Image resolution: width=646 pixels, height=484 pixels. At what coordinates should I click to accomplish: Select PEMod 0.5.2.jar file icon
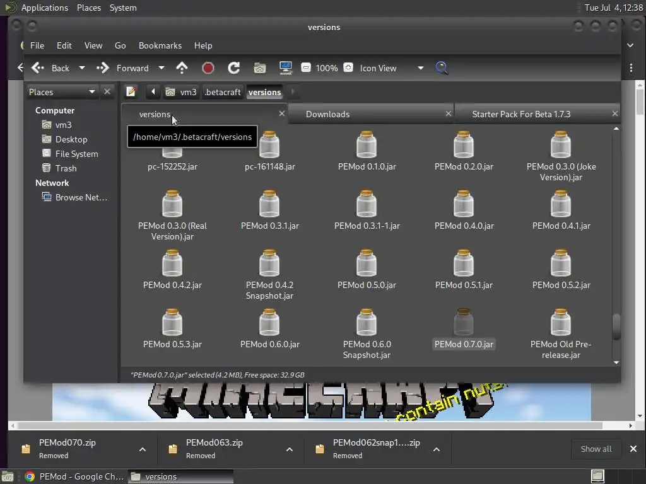point(561,263)
